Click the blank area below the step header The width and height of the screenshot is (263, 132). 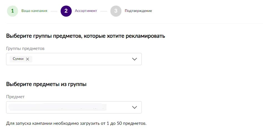click(195, 27)
